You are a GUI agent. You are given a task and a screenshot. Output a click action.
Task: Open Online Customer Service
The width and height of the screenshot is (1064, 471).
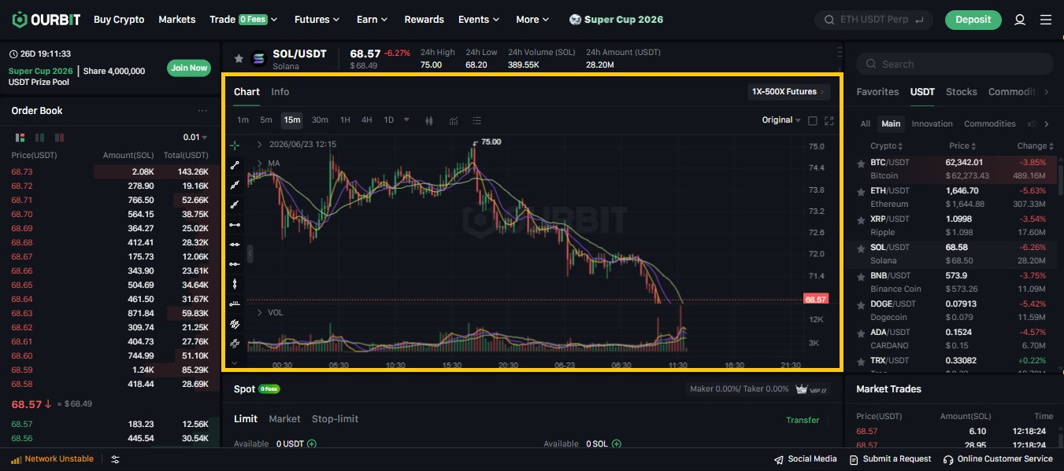[x=998, y=459]
